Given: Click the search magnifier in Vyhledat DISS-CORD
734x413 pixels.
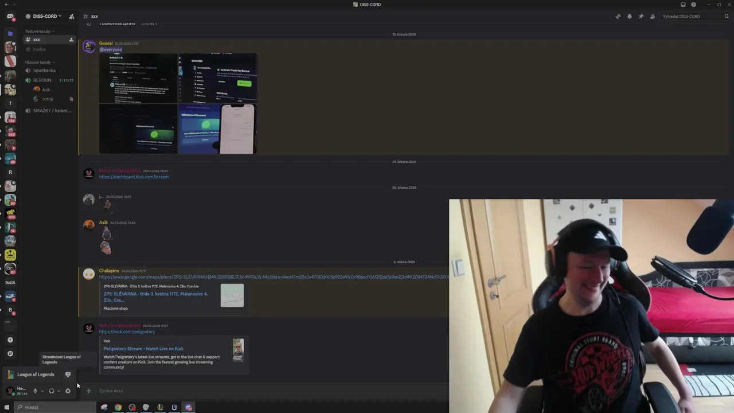Looking at the screenshot, I should point(727,16).
